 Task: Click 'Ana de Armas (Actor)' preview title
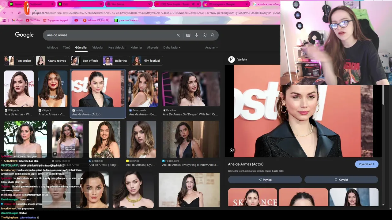246,164
